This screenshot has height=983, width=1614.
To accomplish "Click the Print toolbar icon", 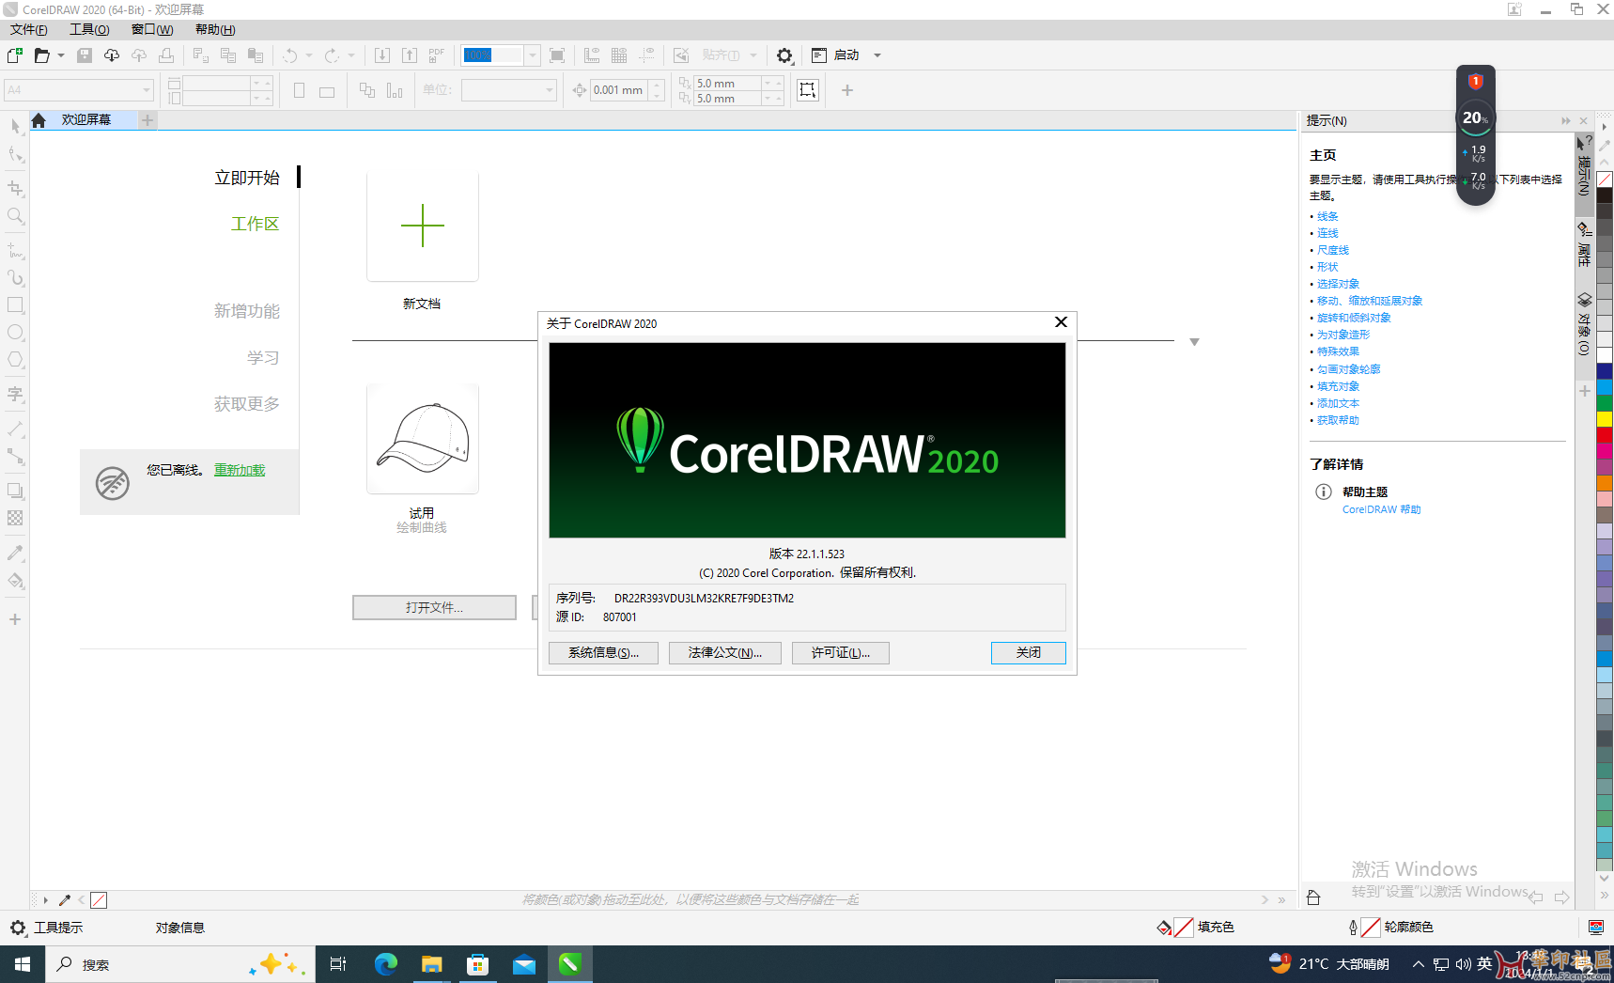I will tap(166, 55).
